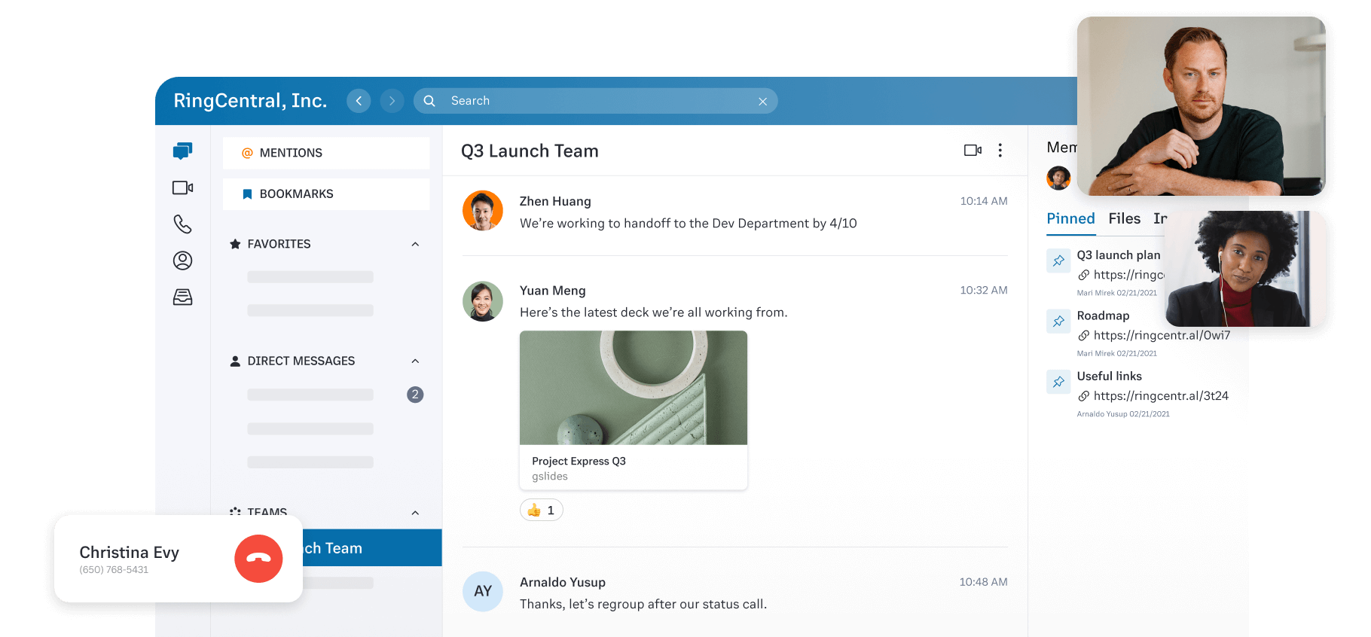Open the Contacts sidebar icon
Viewport: 1371px width, 637px height.
182,261
